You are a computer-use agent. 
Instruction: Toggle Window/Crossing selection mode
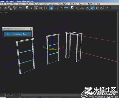coord(46,8)
